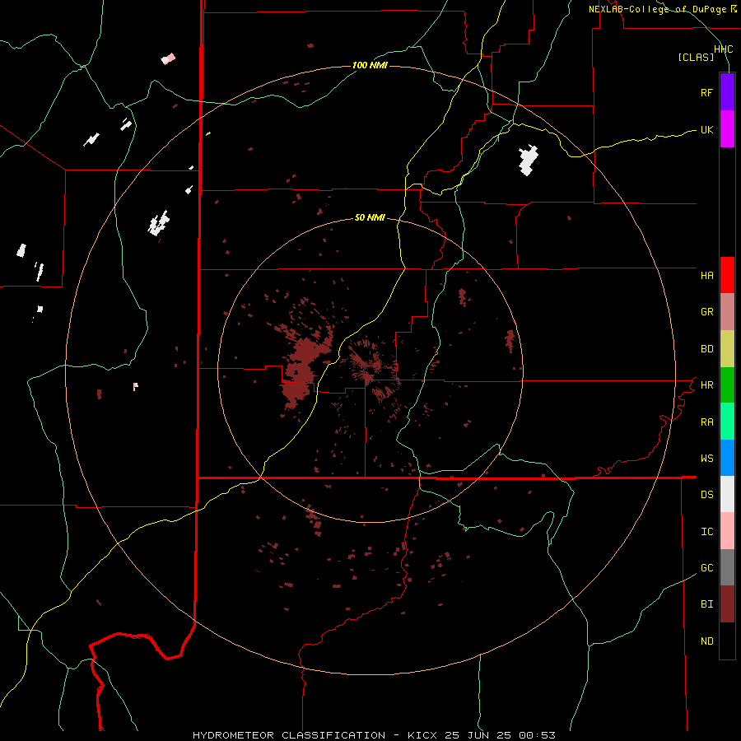Select the yellow BD legend swatch
This screenshot has height=741, width=741.
pos(727,349)
